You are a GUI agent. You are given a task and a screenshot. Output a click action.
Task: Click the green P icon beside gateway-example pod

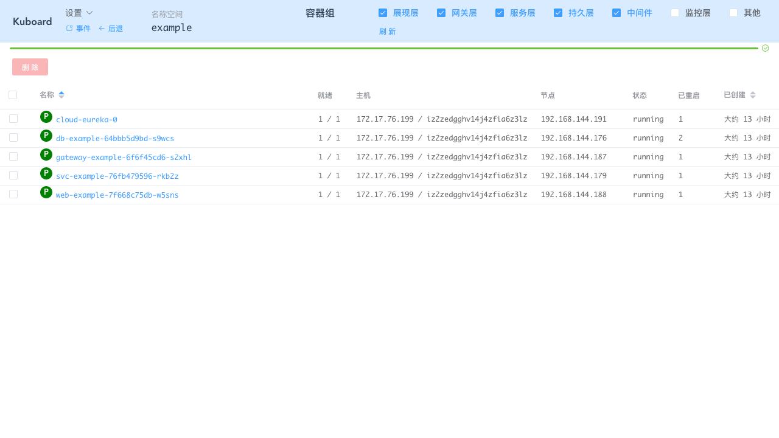click(46, 155)
